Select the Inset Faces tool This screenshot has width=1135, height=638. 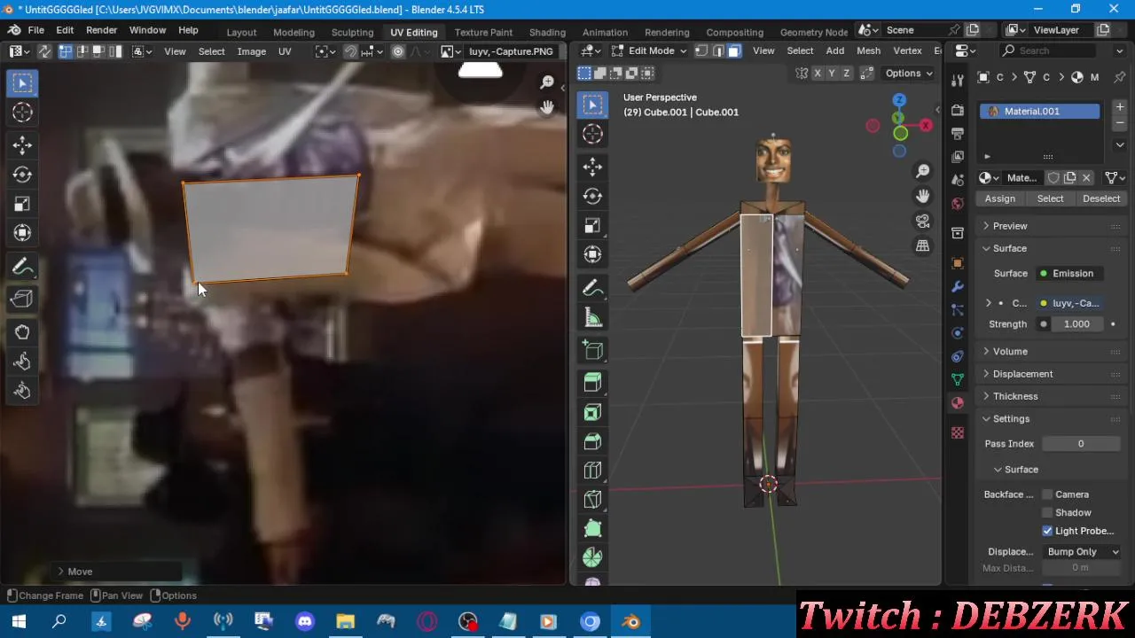[x=592, y=412]
